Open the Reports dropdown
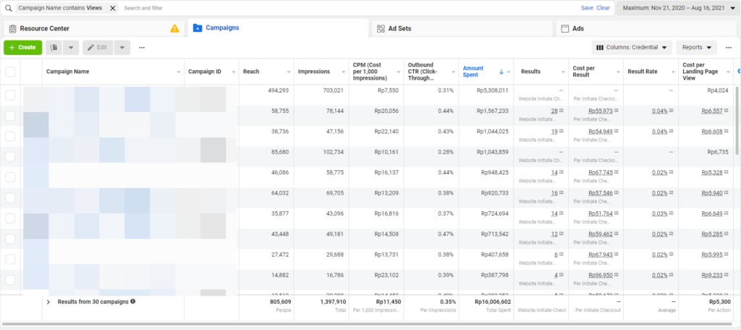The height and width of the screenshot is (330, 741). 695,47
